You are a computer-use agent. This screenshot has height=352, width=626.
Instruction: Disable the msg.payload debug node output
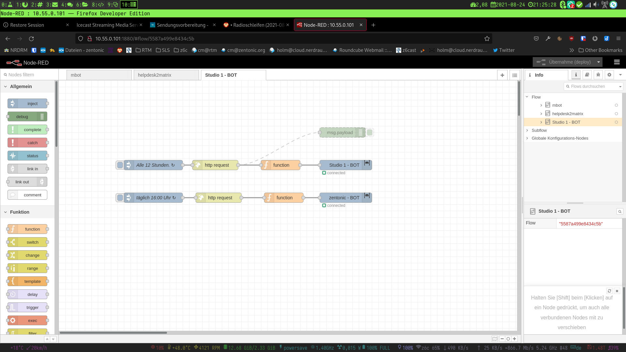pyautogui.click(x=370, y=132)
